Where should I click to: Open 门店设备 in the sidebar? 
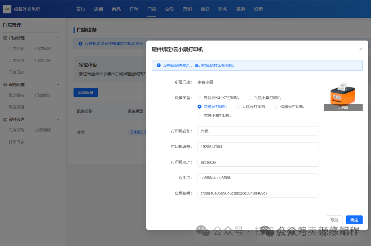(16, 130)
